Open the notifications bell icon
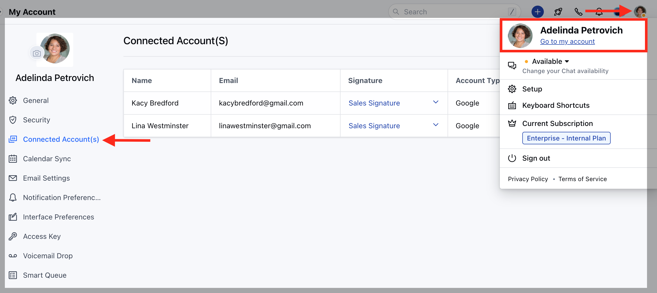657x293 pixels. (599, 12)
